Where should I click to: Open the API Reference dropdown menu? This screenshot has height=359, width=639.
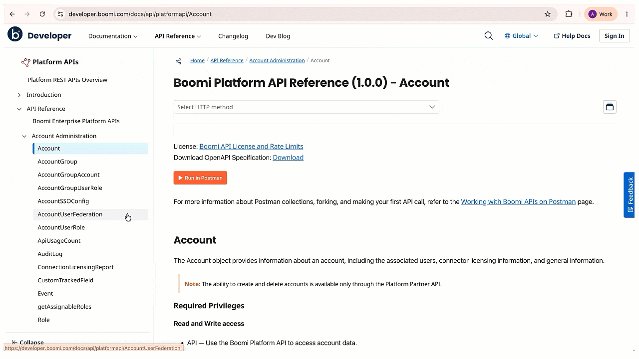[178, 36]
